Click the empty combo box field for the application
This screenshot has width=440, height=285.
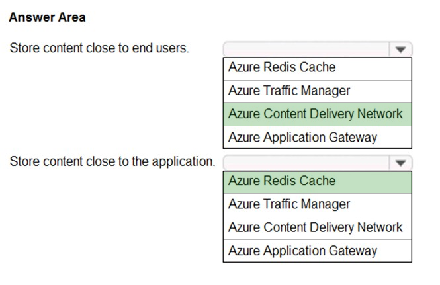click(306, 163)
